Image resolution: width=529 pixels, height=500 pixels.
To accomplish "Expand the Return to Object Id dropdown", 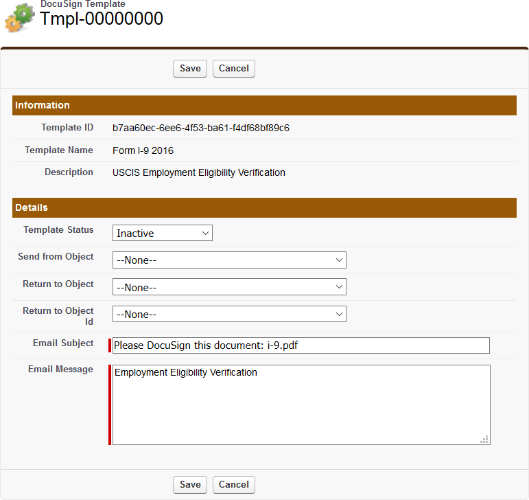I will [229, 314].
